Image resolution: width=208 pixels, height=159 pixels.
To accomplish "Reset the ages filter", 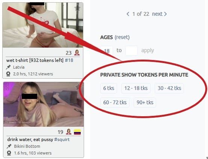I will click(x=122, y=37).
